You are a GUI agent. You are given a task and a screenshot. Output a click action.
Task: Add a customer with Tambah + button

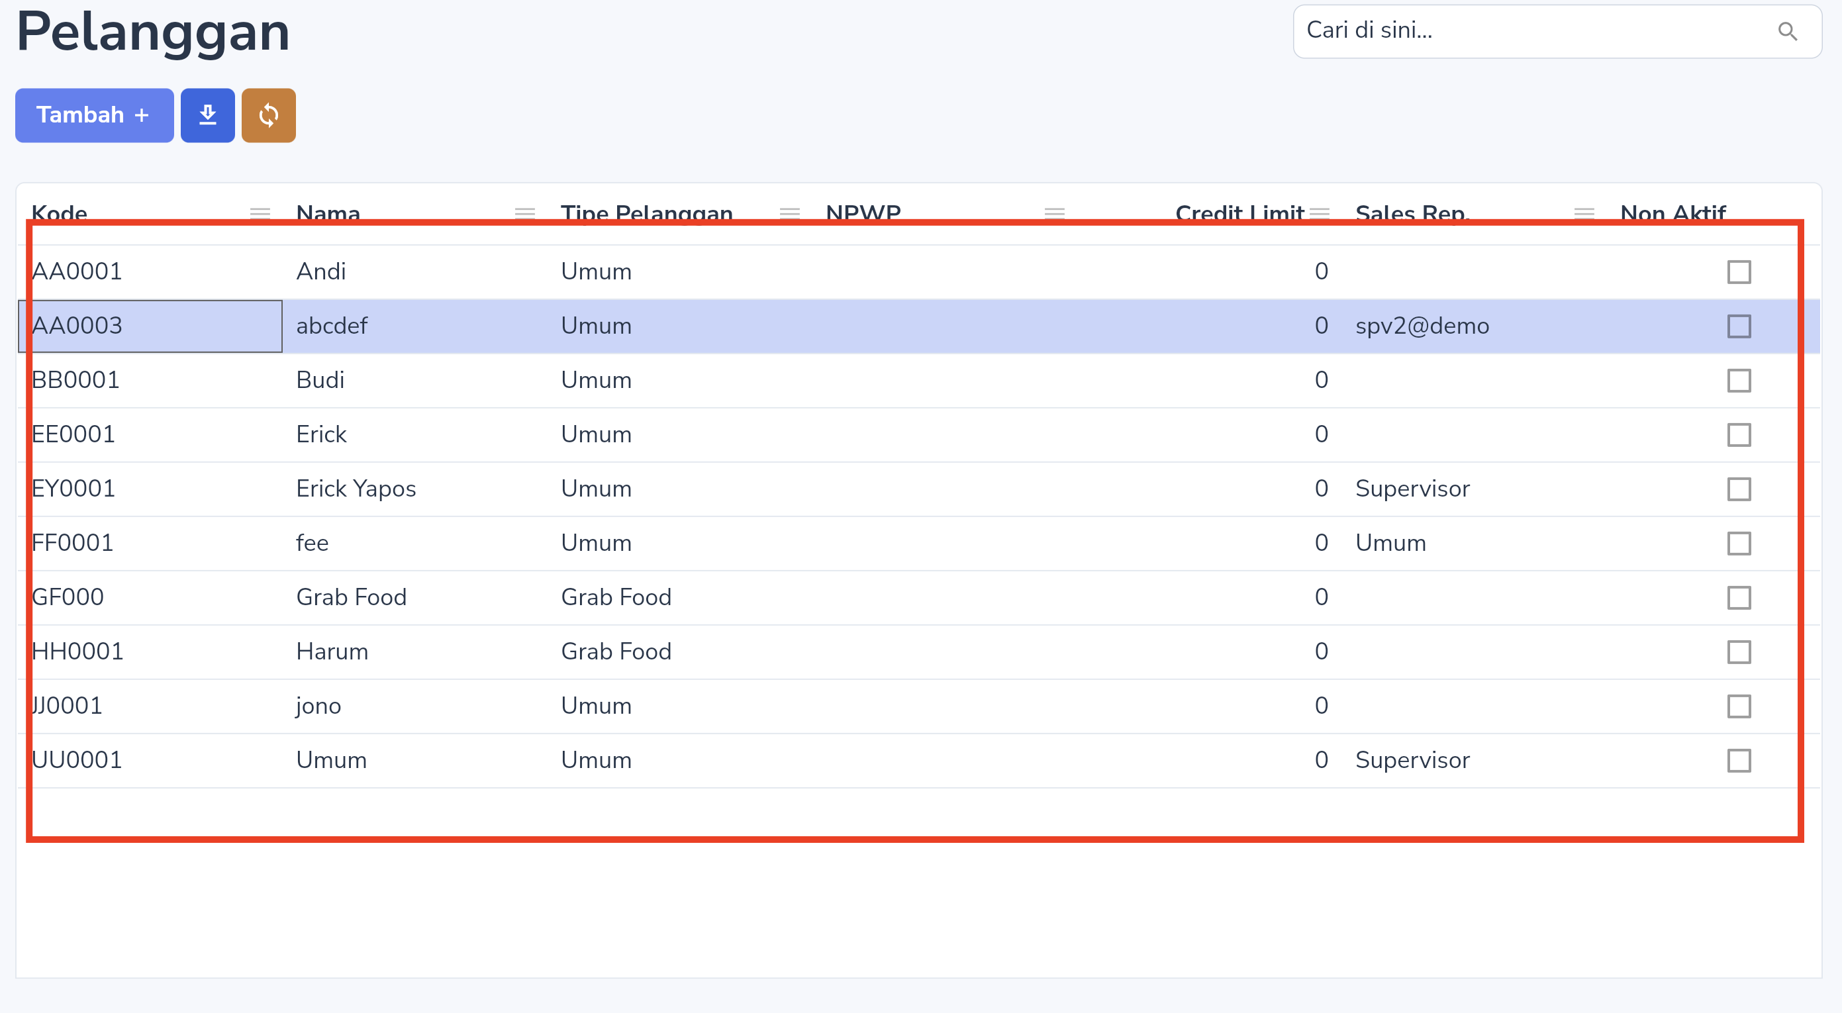tap(95, 115)
